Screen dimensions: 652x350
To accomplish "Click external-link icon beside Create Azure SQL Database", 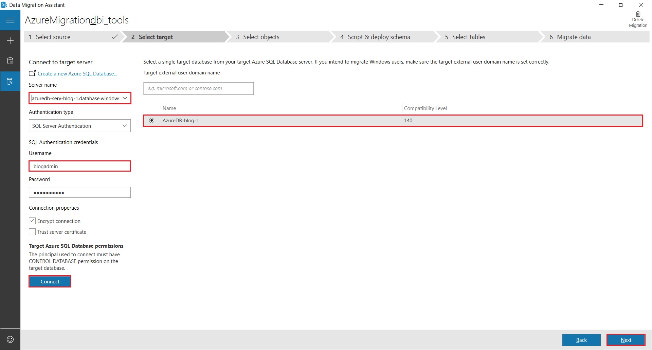I will [32, 73].
